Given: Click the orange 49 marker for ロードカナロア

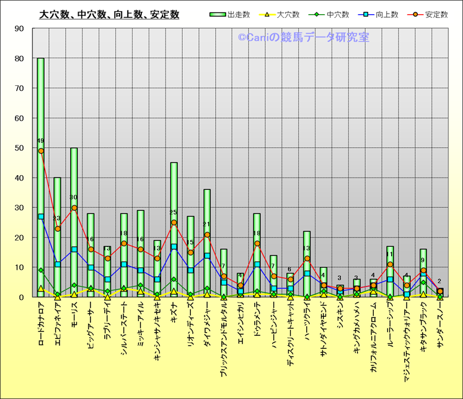Looking at the screenshot, I should (x=41, y=151).
